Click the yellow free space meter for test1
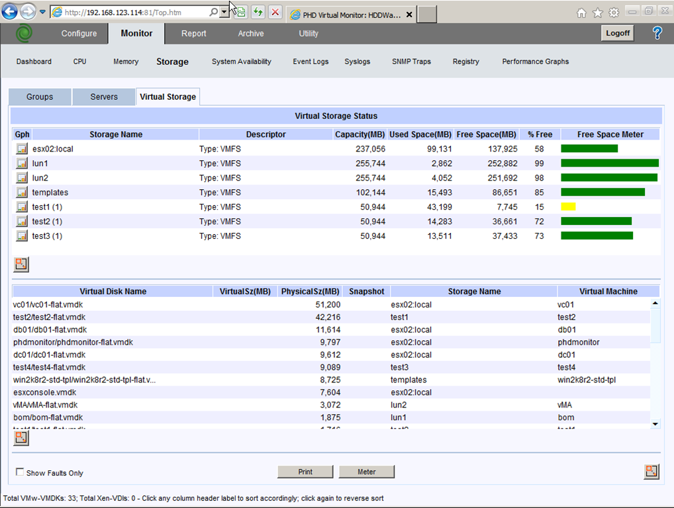This screenshot has width=674, height=508. click(568, 207)
